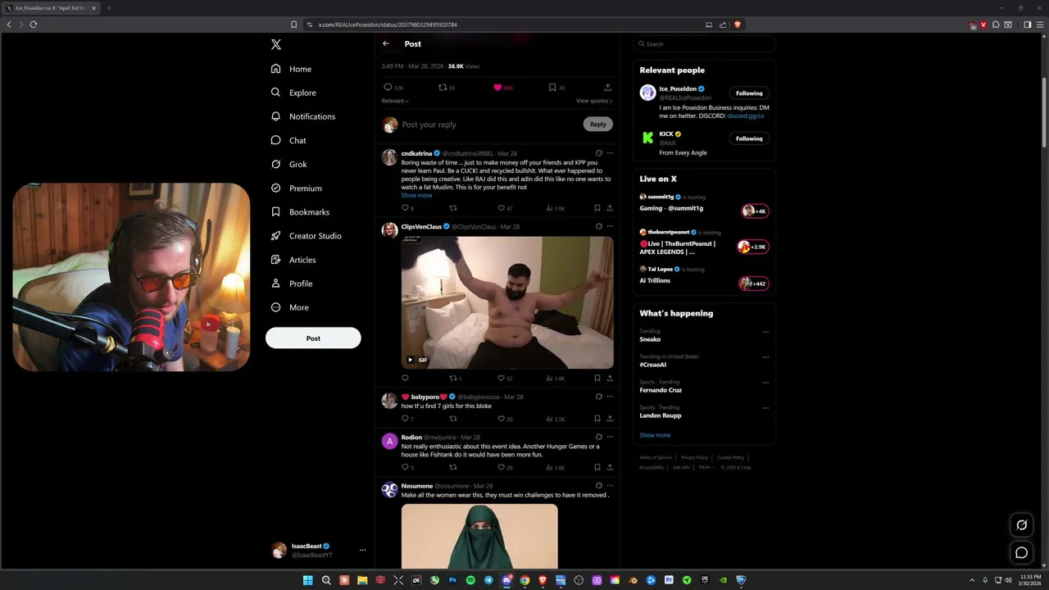Open Nosumone's attached image
The width and height of the screenshot is (1049, 590).
[x=479, y=537]
